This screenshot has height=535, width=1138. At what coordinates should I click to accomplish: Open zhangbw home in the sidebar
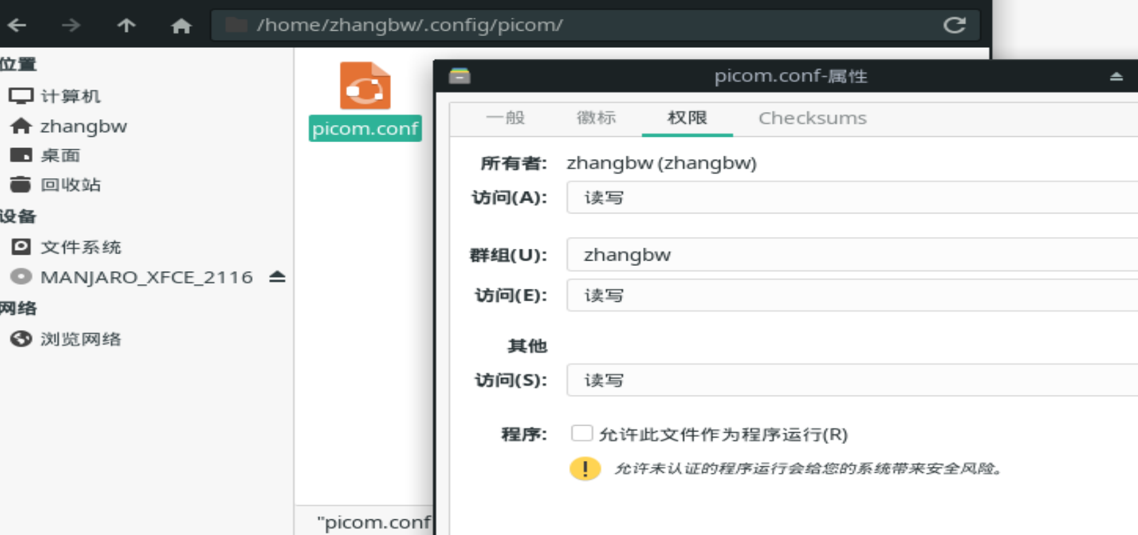83,126
